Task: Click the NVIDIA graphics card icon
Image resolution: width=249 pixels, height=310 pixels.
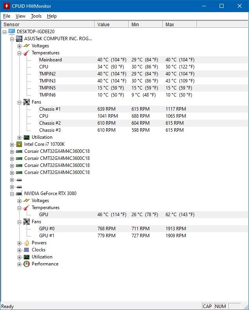Action: tap(19, 194)
